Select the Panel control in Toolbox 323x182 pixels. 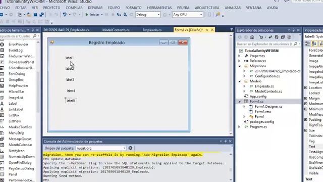[13, 174]
